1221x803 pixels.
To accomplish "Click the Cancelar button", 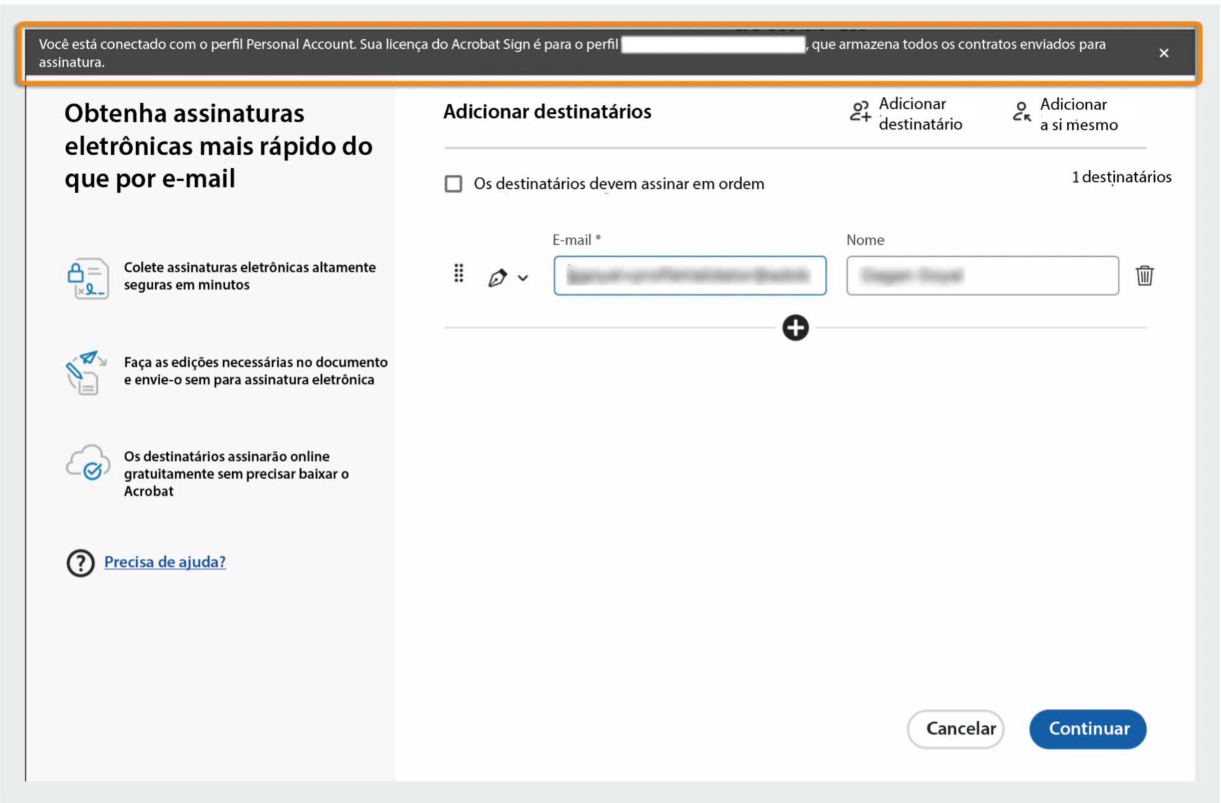I will click(x=956, y=729).
